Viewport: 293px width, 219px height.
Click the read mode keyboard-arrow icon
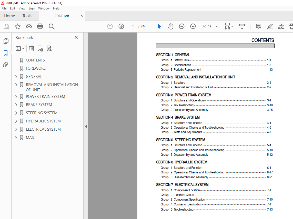(242, 26)
